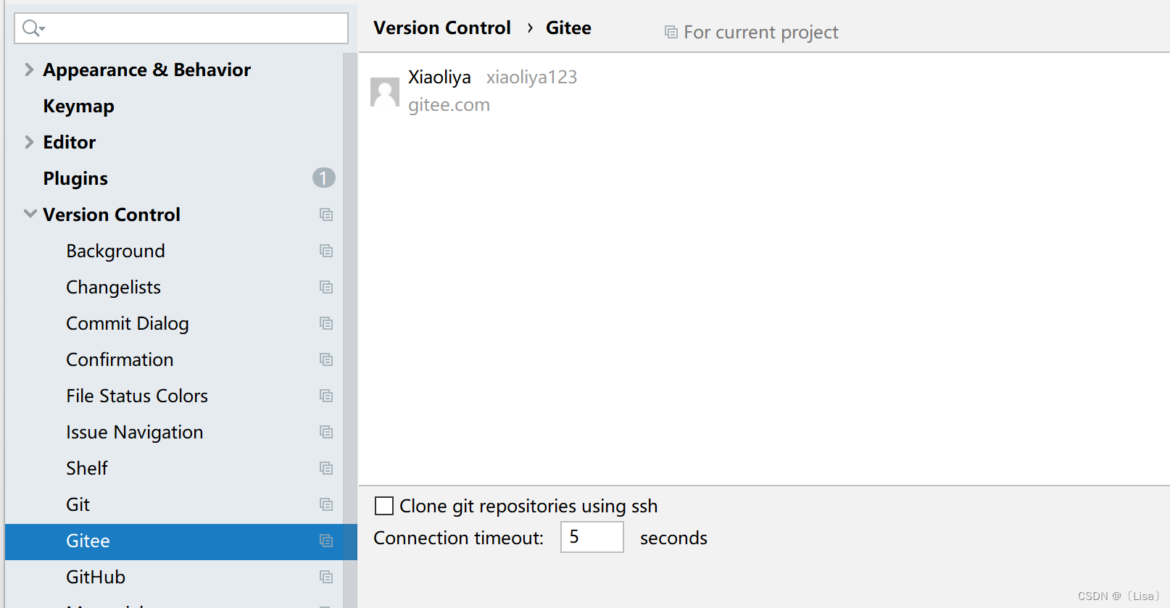Click the icon next to For current project label
Viewport: 1170px width, 608px height.
tap(671, 32)
